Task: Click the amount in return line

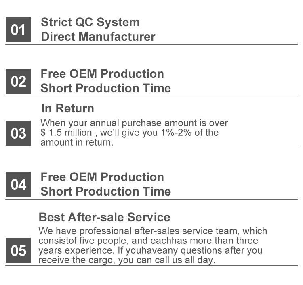Action: coord(77,143)
